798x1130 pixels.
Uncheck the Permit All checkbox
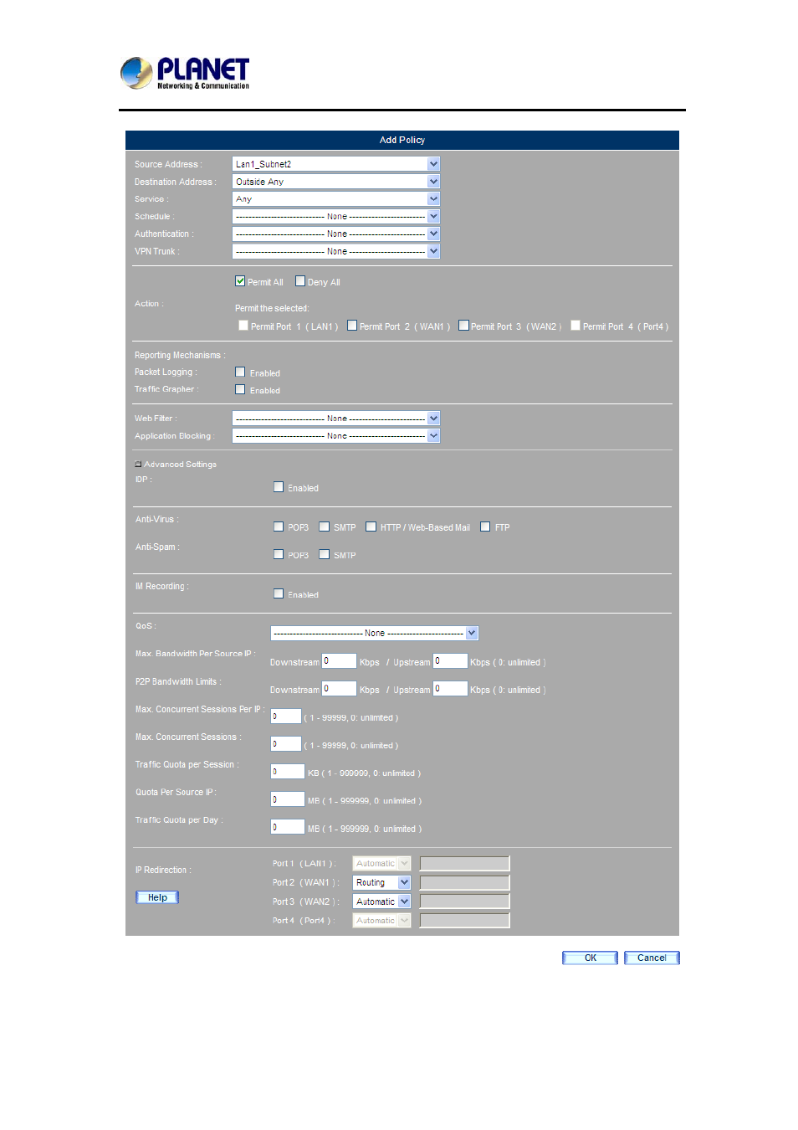click(240, 281)
